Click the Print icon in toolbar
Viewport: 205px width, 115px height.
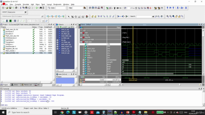(x=16, y=8)
